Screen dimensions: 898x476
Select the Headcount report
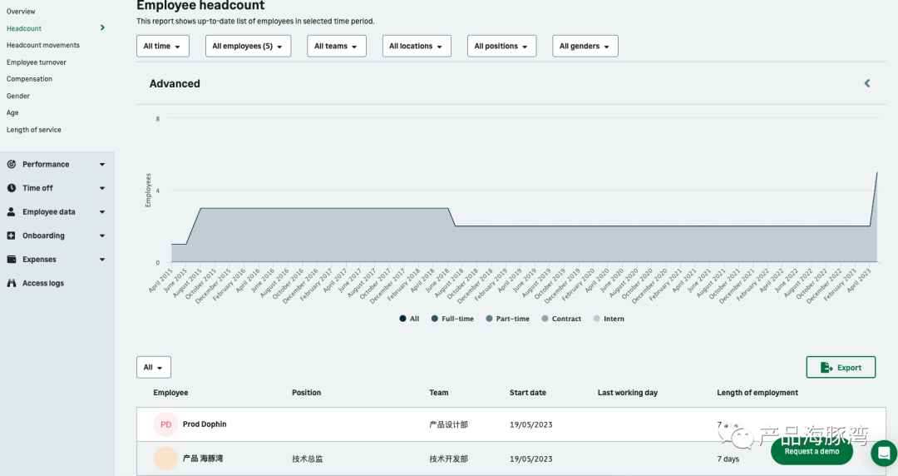[24, 28]
